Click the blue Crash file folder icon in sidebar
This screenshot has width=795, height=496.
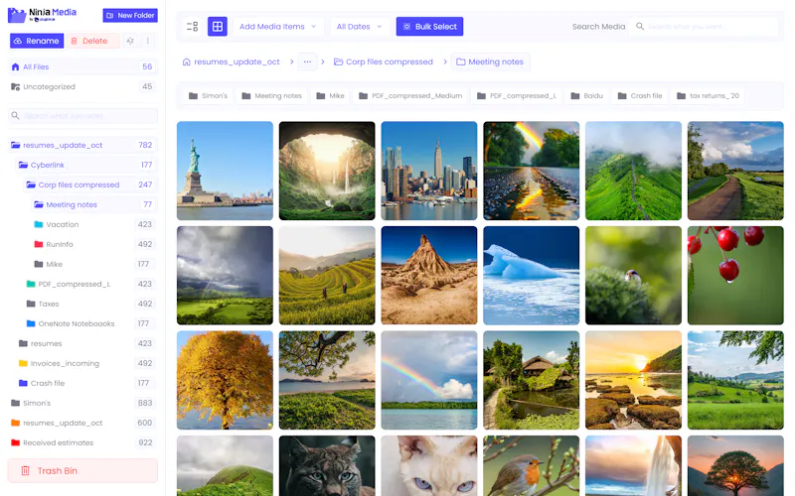coord(23,383)
